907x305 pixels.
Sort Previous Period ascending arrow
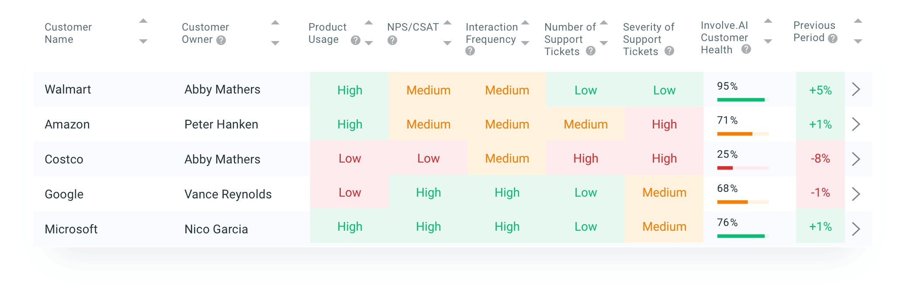click(x=858, y=21)
